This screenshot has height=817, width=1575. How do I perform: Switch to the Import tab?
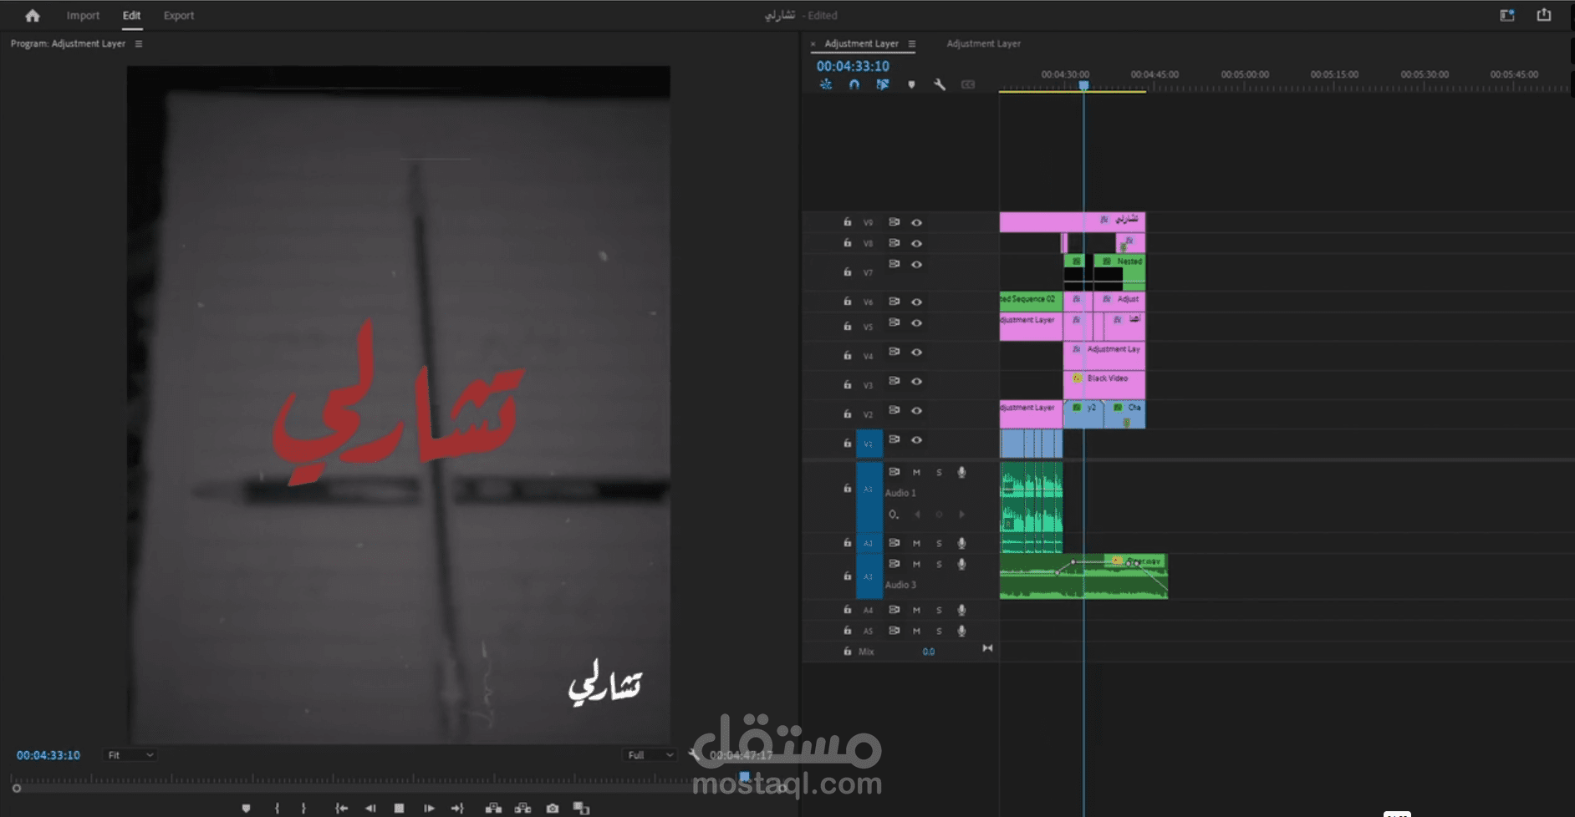(x=83, y=15)
